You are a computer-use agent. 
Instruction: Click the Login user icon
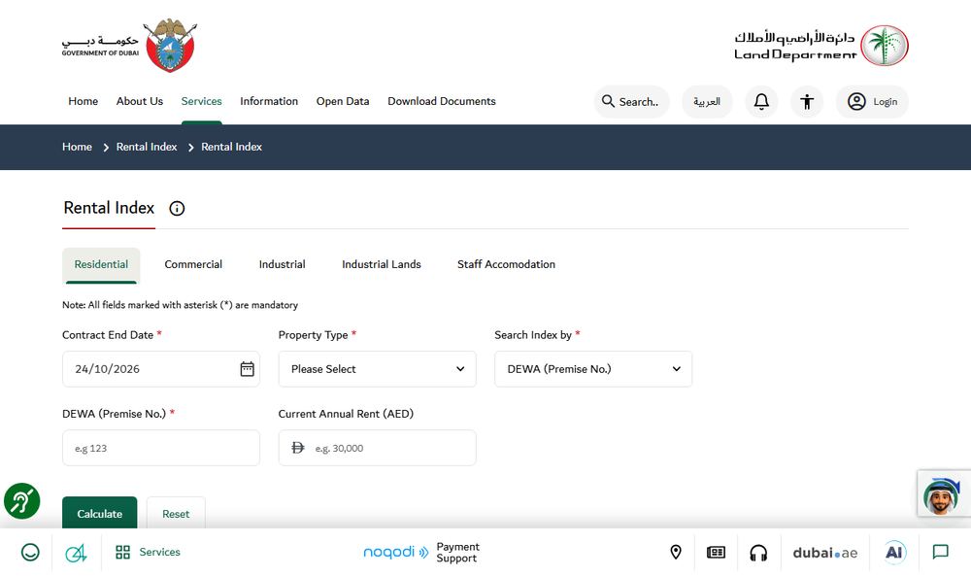[x=855, y=102]
